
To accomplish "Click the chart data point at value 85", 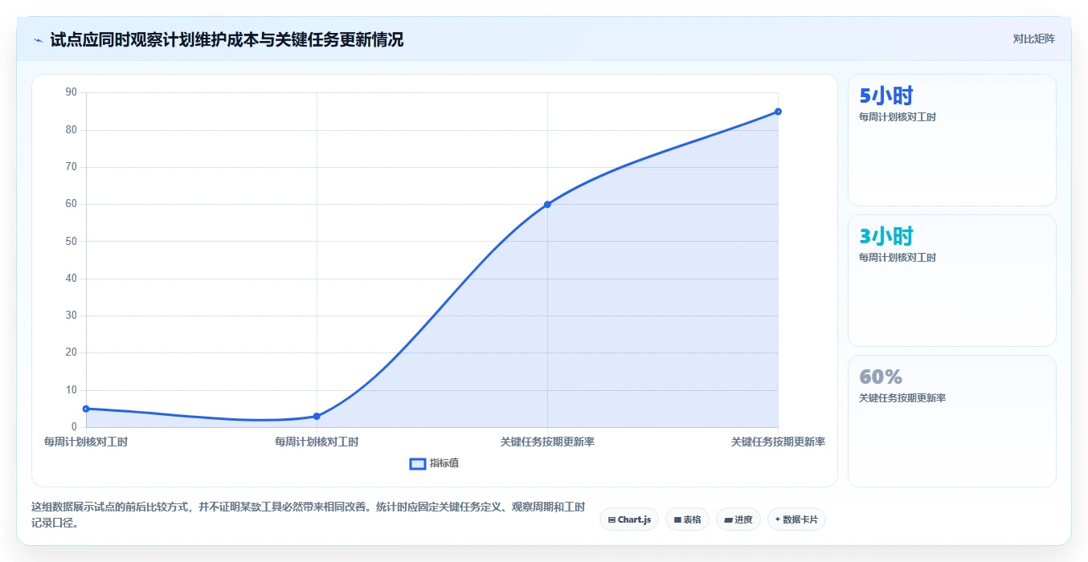I will tap(778, 112).
